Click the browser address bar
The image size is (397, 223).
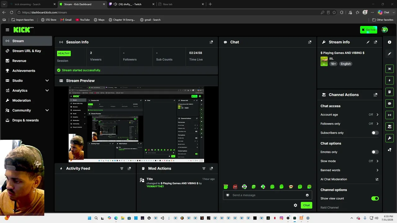[x=167, y=12]
